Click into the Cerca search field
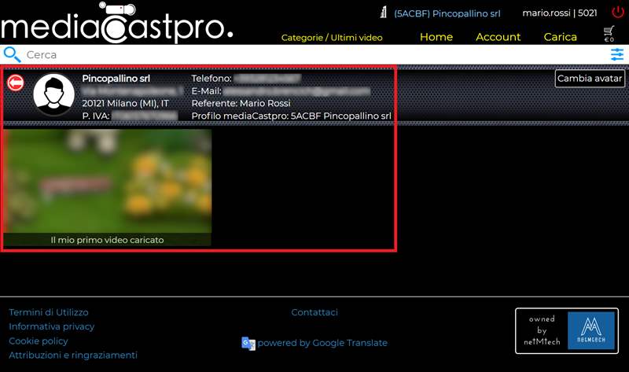This screenshot has width=629, height=372. point(315,54)
